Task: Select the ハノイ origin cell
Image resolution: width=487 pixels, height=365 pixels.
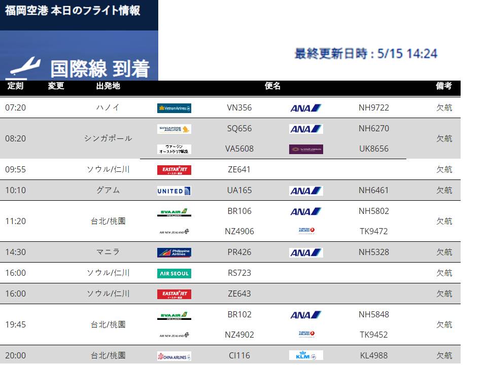Action: (x=108, y=107)
